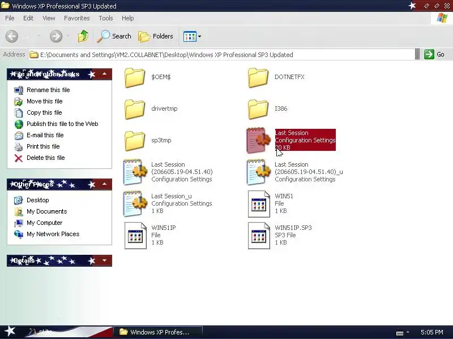Click Copy this file
The image size is (453, 339).
(44, 112)
